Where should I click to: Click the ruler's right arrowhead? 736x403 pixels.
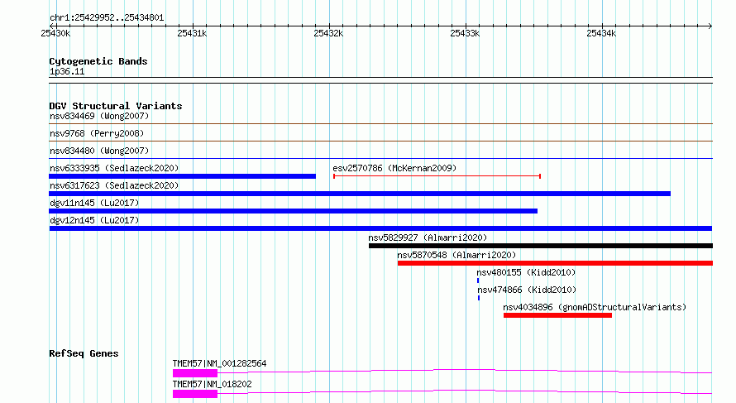[710, 26]
